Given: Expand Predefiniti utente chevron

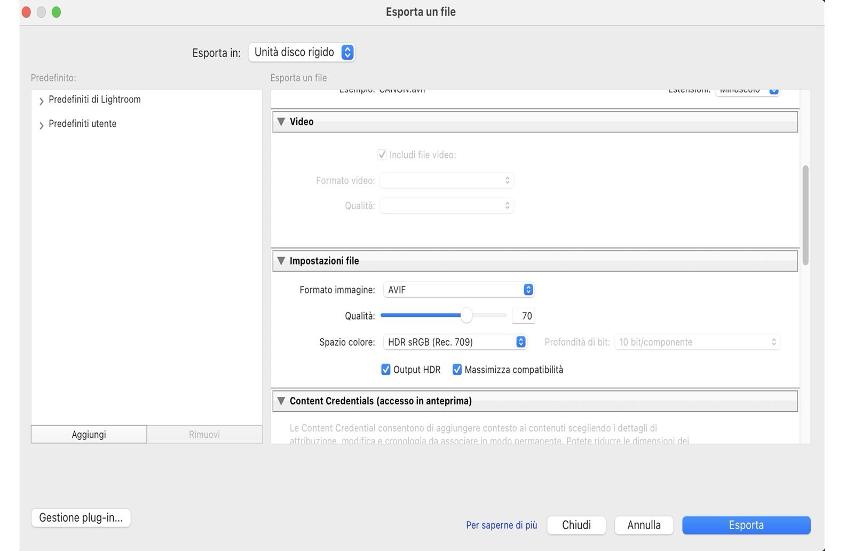Looking at the screenshot, I should click(x=42, y=125).
